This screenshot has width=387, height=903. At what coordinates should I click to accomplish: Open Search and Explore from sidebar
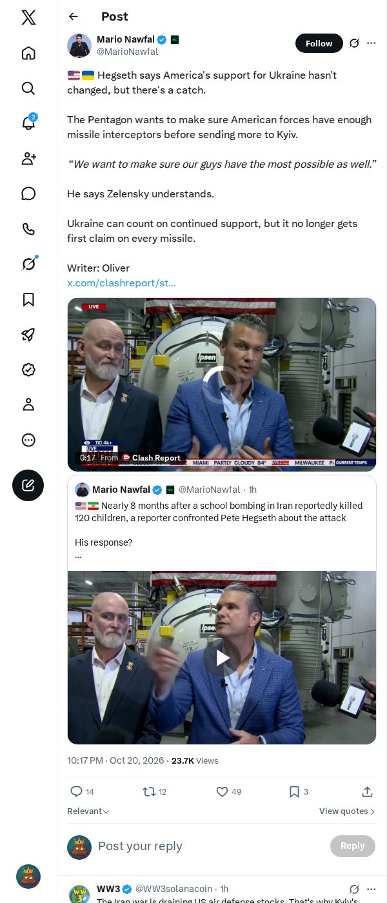pyautogui.click(x=28, y=88)
